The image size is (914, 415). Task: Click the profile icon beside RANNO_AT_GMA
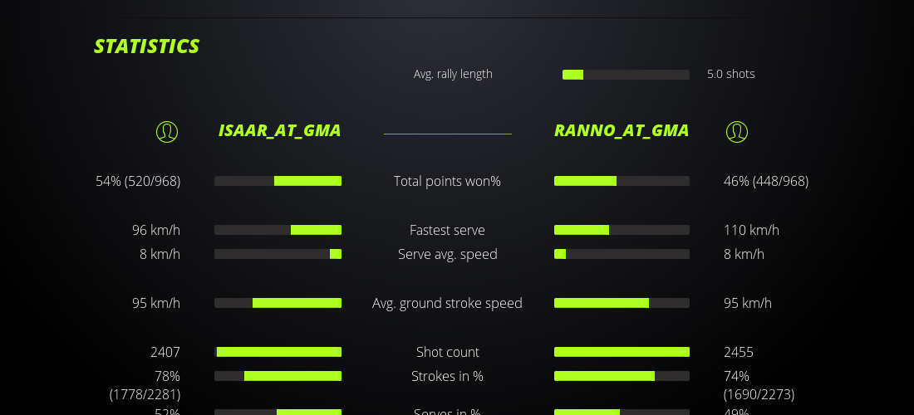pyautogui.click(x=737, y=131)
